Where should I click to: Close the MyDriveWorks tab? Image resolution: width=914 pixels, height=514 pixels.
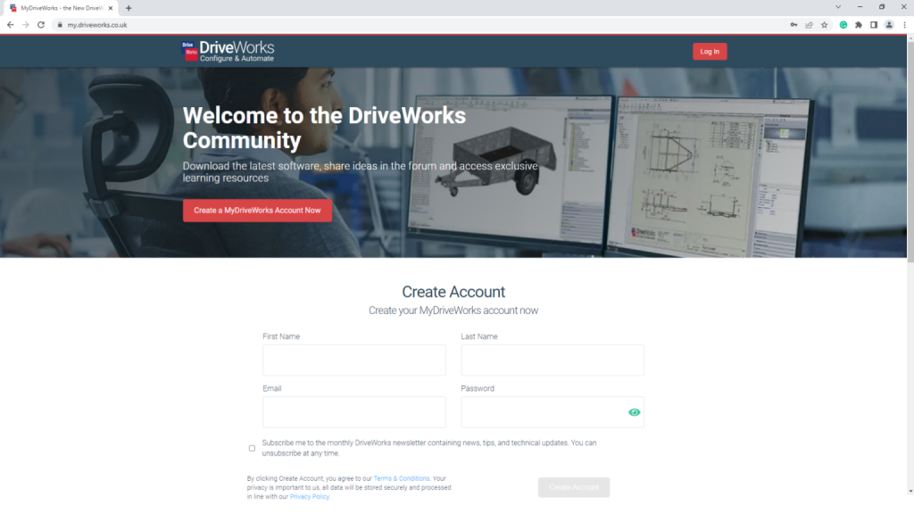point(110,8)
